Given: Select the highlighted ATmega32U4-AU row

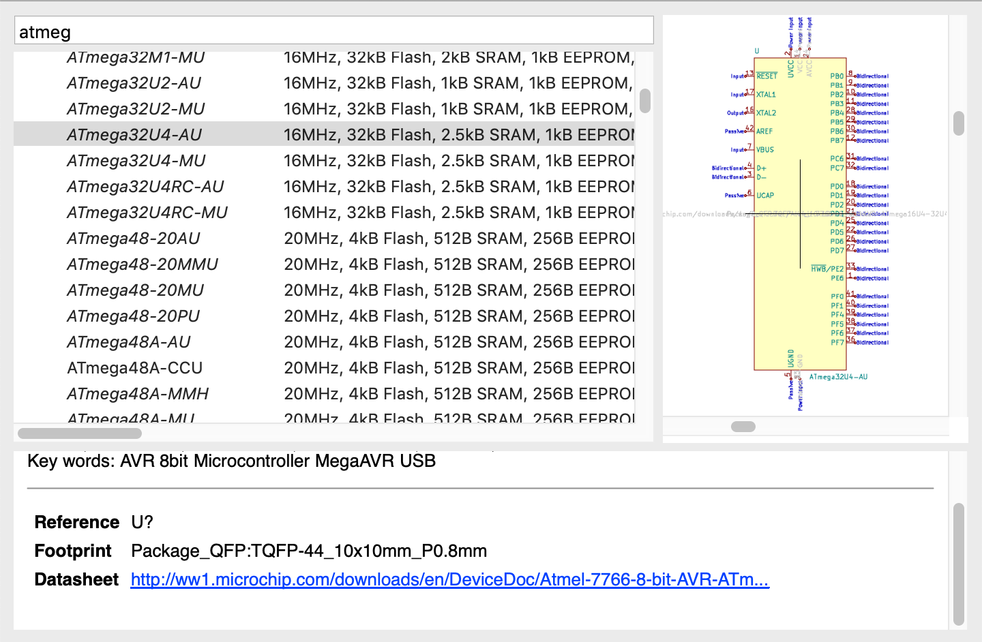Looking at the screenshot, I should click(324, 134).
